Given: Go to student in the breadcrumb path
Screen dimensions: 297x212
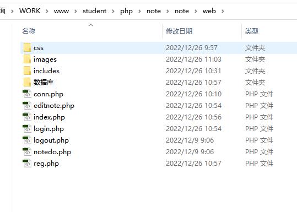Looking at the screenshot, I should point(94,11).
